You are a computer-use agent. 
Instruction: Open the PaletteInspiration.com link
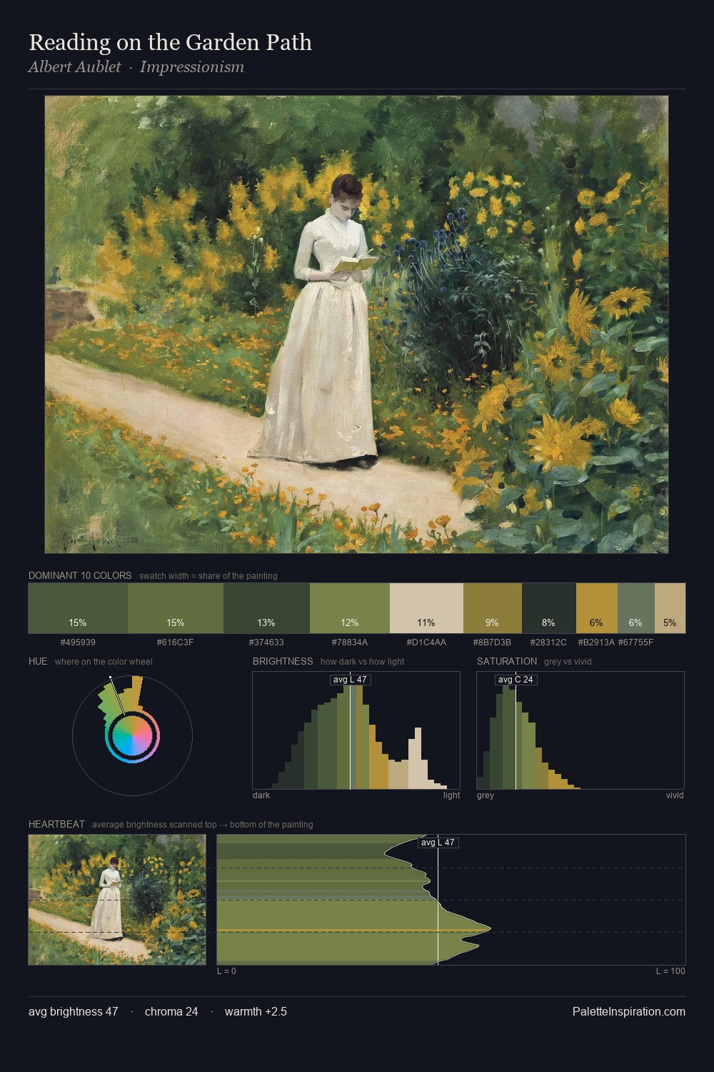click(629, 1011)
